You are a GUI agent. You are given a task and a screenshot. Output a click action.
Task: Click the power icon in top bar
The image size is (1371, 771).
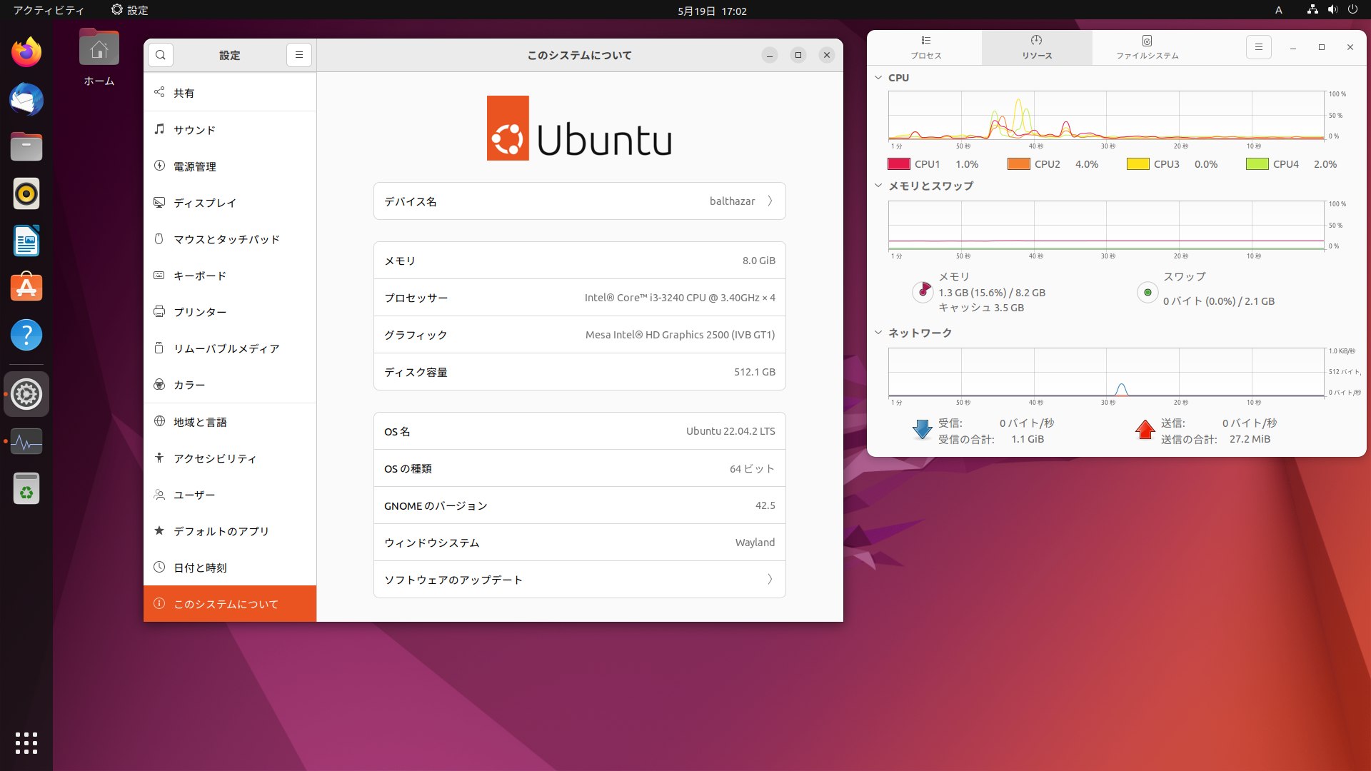[1352, 10]
